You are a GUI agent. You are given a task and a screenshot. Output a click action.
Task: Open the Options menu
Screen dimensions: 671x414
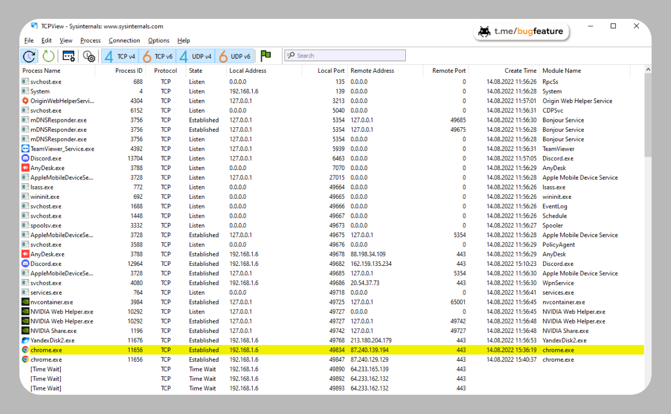point(159,40)
